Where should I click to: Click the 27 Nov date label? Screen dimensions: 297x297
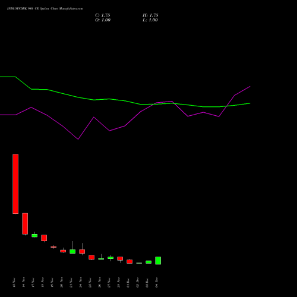click(x=109, y=283)
